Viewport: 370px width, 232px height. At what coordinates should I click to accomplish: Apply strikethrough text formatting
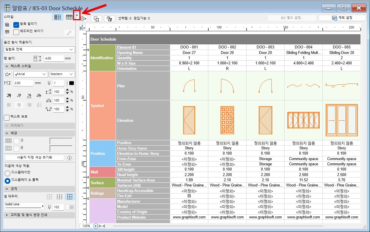tap(39, 95)
